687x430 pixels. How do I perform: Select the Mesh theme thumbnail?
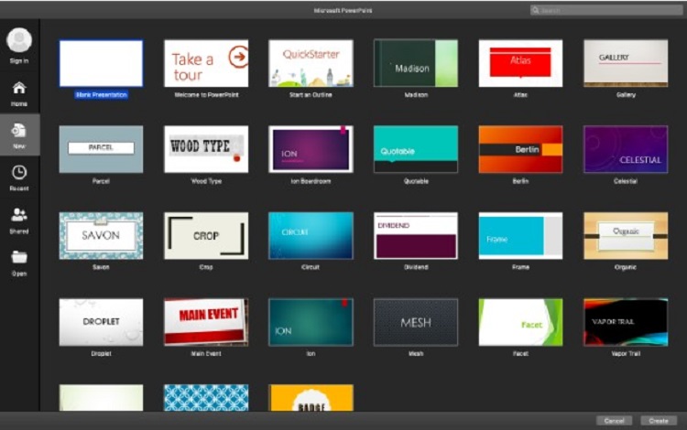point(416,322)
